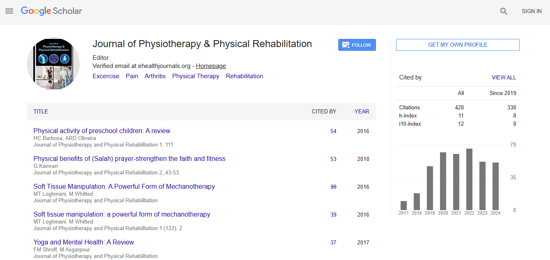
Task: Open the hamburger menu icon
Action: (9, 11)
